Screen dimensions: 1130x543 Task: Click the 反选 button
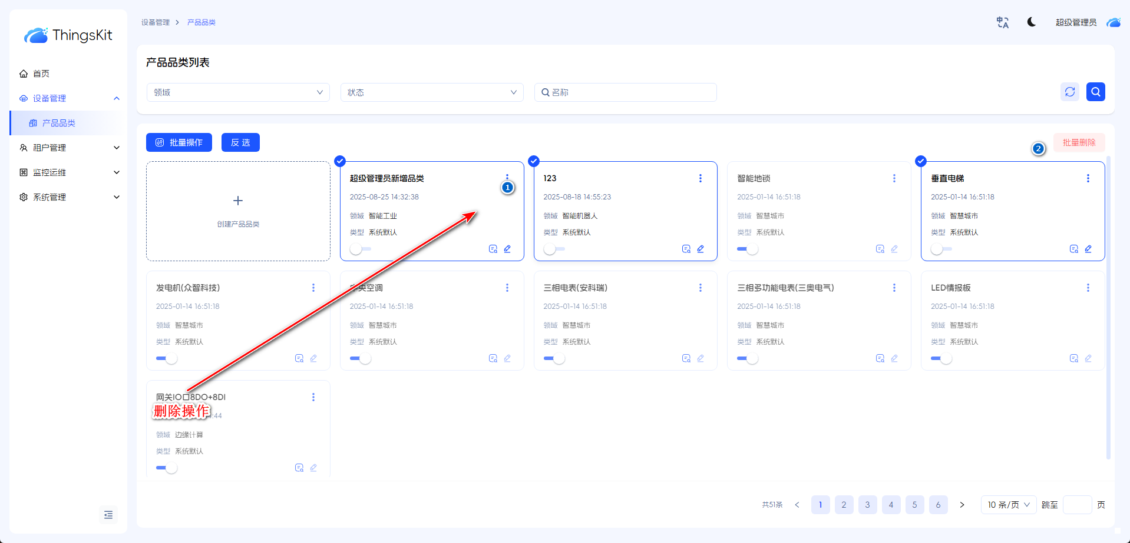coord(240,142)
